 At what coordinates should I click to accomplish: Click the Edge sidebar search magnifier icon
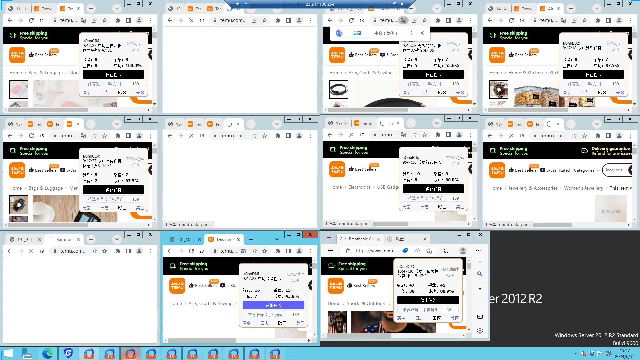480,274
